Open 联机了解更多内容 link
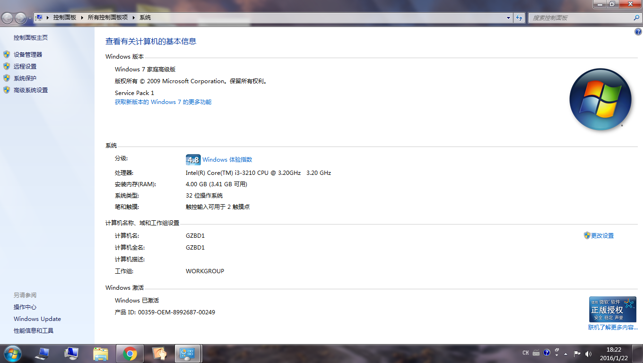Viewport: 643px width, 363px height. pos(613,328)
